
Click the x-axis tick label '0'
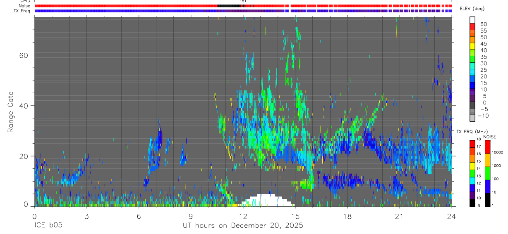pyautogui.click(x=34, y=216)
